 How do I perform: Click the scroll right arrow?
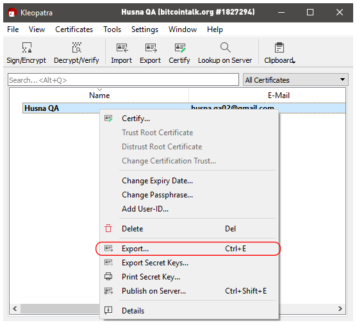[x=340, y=308]
